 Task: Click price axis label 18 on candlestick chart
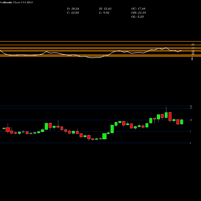pos(191,106)
